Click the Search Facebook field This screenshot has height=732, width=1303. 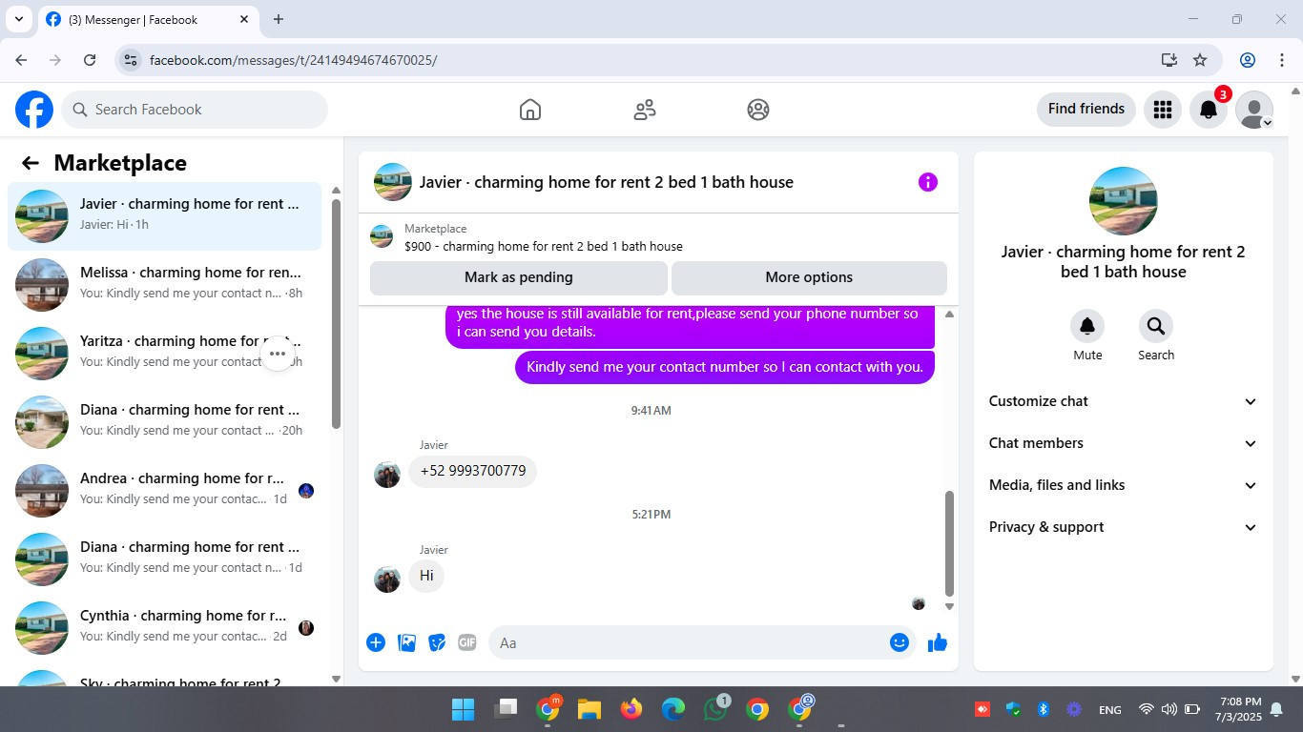195,110
